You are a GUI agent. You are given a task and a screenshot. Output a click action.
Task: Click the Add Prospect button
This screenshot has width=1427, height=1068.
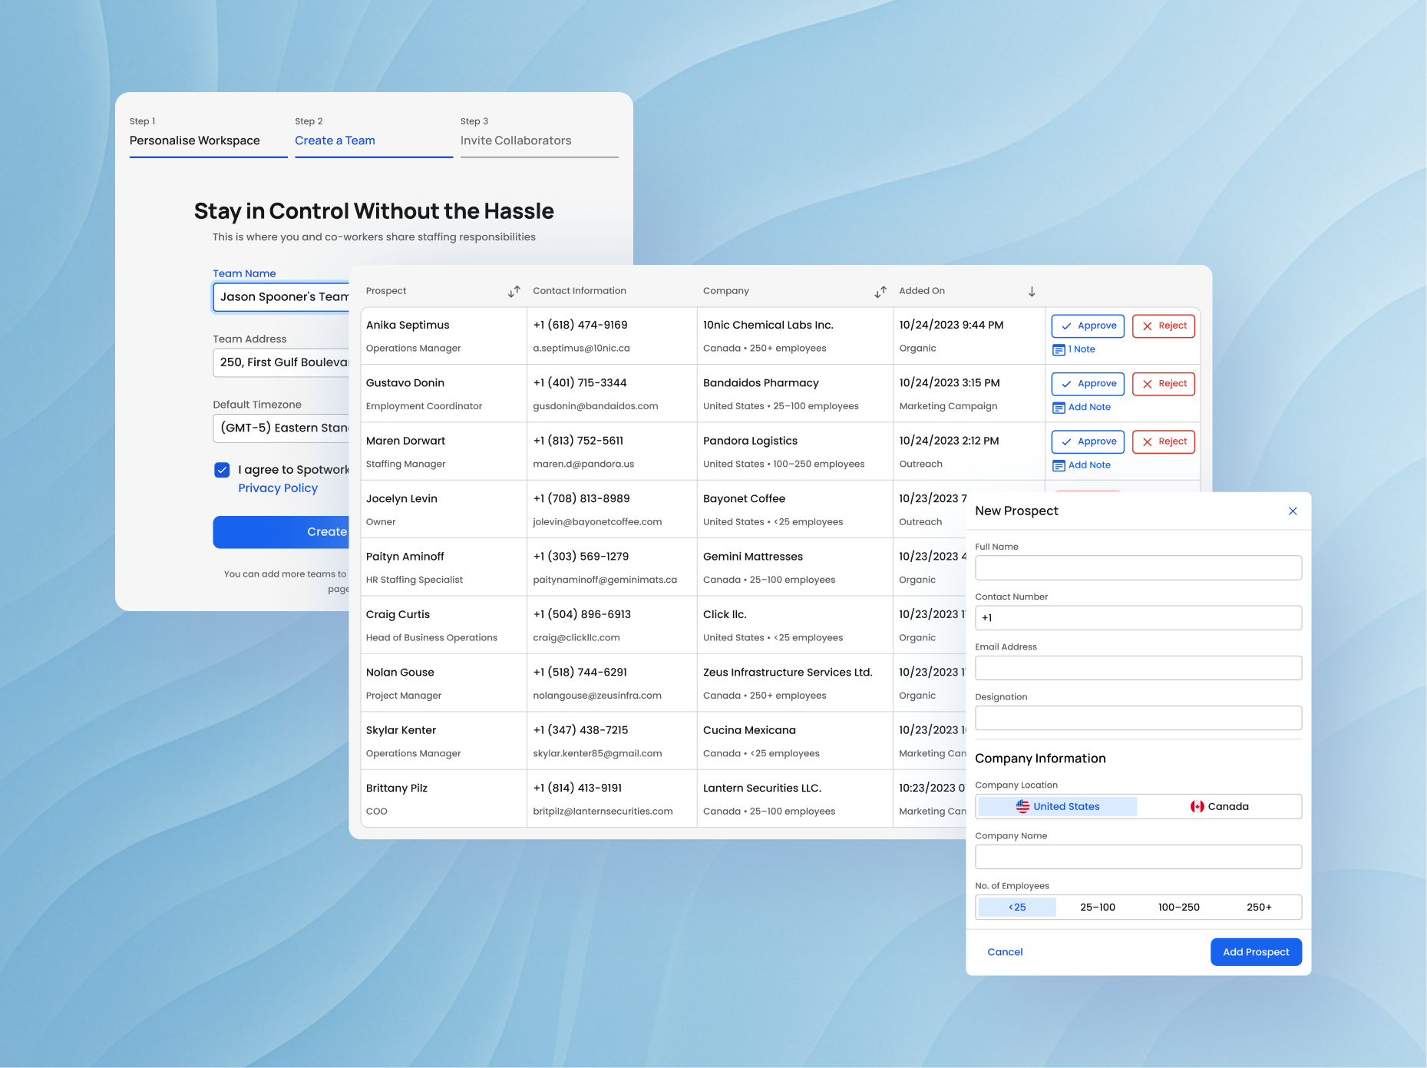pos(1256,952)
